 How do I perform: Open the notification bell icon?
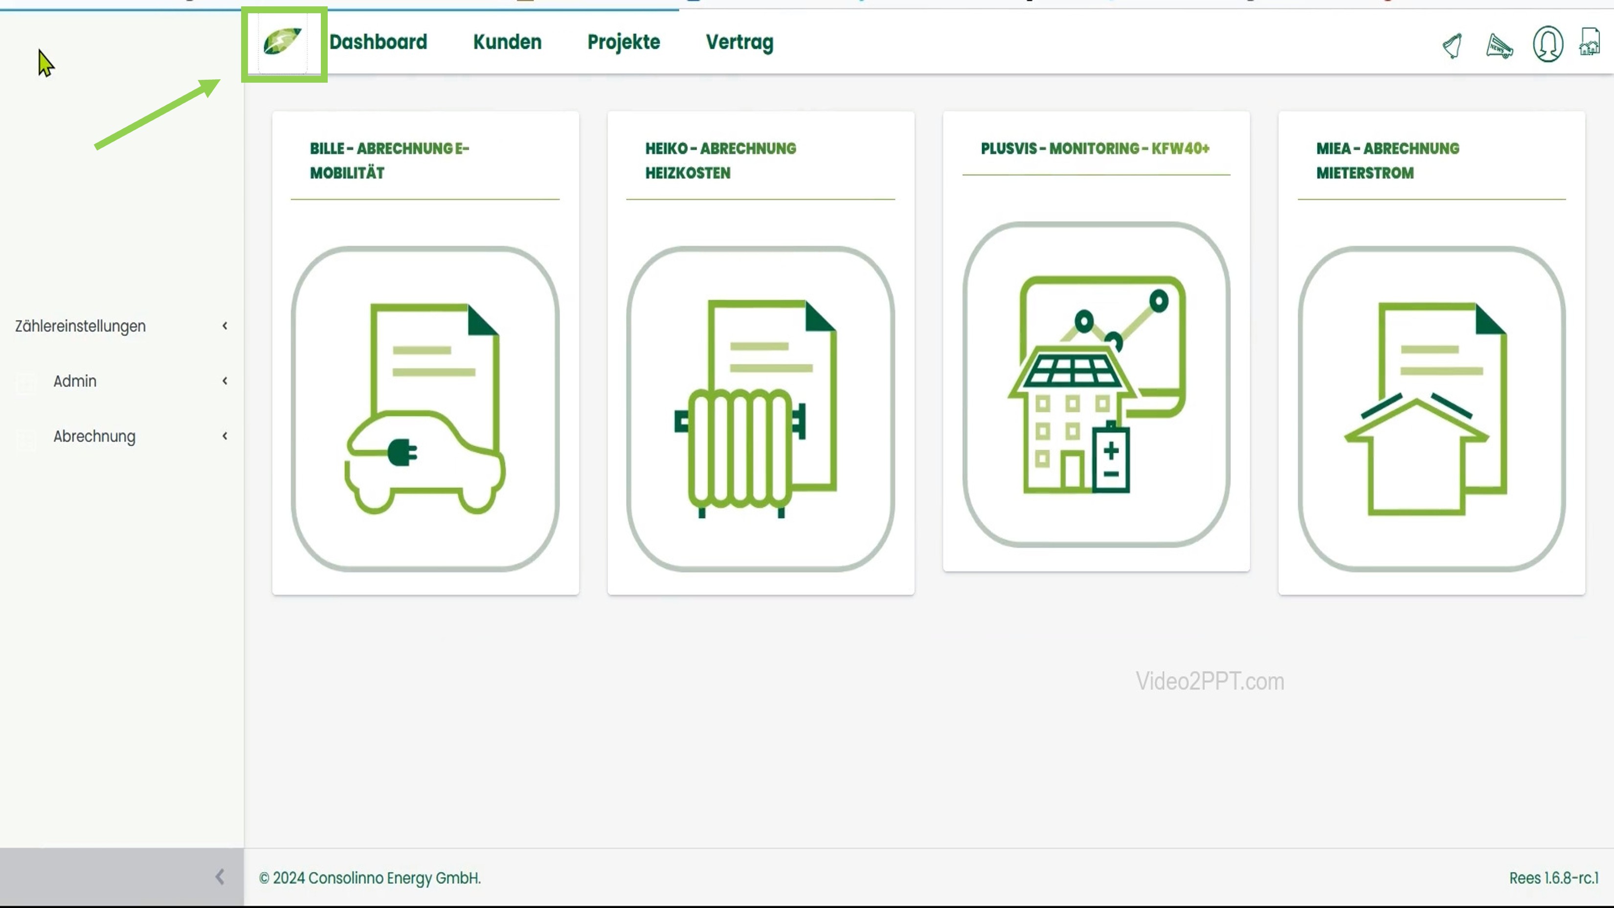pos(1452,45)
